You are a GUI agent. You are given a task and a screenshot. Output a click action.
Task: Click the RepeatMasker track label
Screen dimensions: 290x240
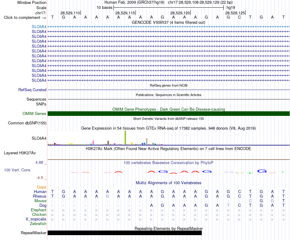[34, 233]
